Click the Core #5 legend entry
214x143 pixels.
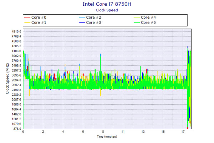pyautogui.click(x=145, y=23)
